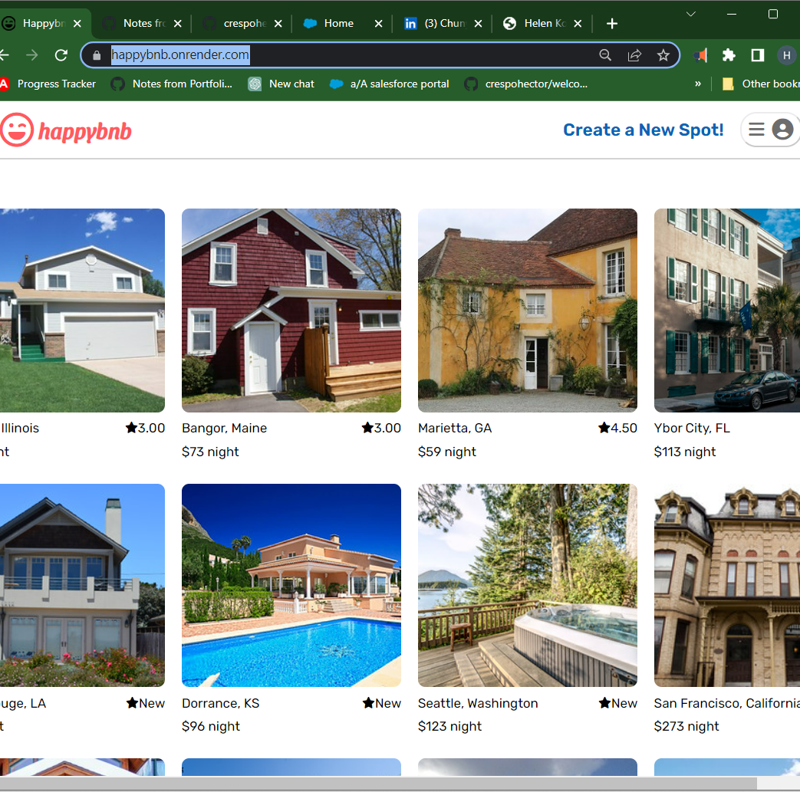Click the New rating for Dorrance, KS
800x792 pixels.
click(382, 703)
